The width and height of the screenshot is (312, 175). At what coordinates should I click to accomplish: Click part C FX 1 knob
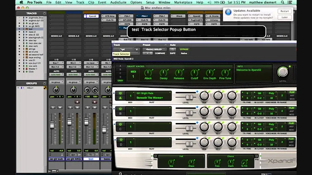(218, 126)
